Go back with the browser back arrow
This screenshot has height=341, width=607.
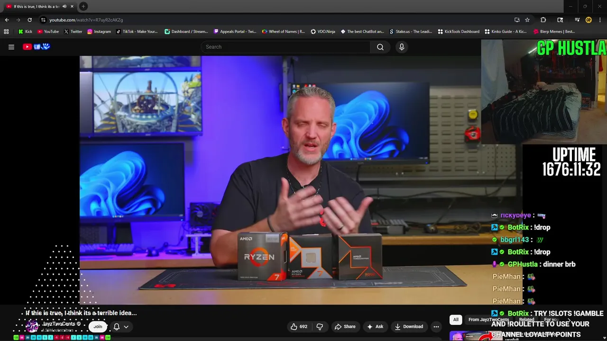7,20
